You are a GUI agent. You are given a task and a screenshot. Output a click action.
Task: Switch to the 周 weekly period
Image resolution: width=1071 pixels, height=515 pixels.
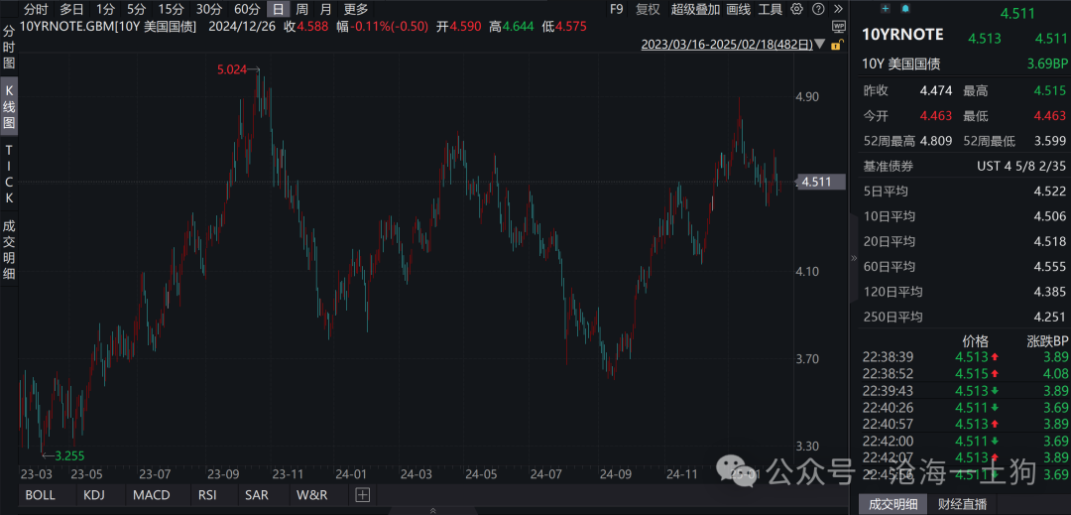tap(301, 9)
